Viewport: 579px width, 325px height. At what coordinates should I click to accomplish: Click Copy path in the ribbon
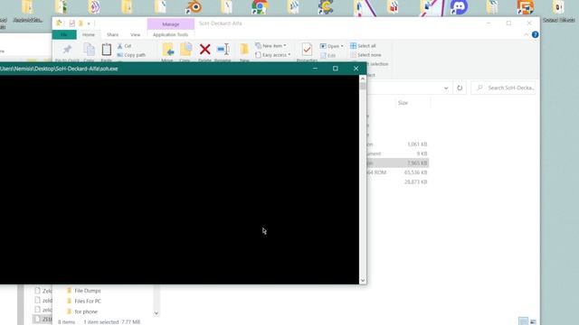point(131,55)
